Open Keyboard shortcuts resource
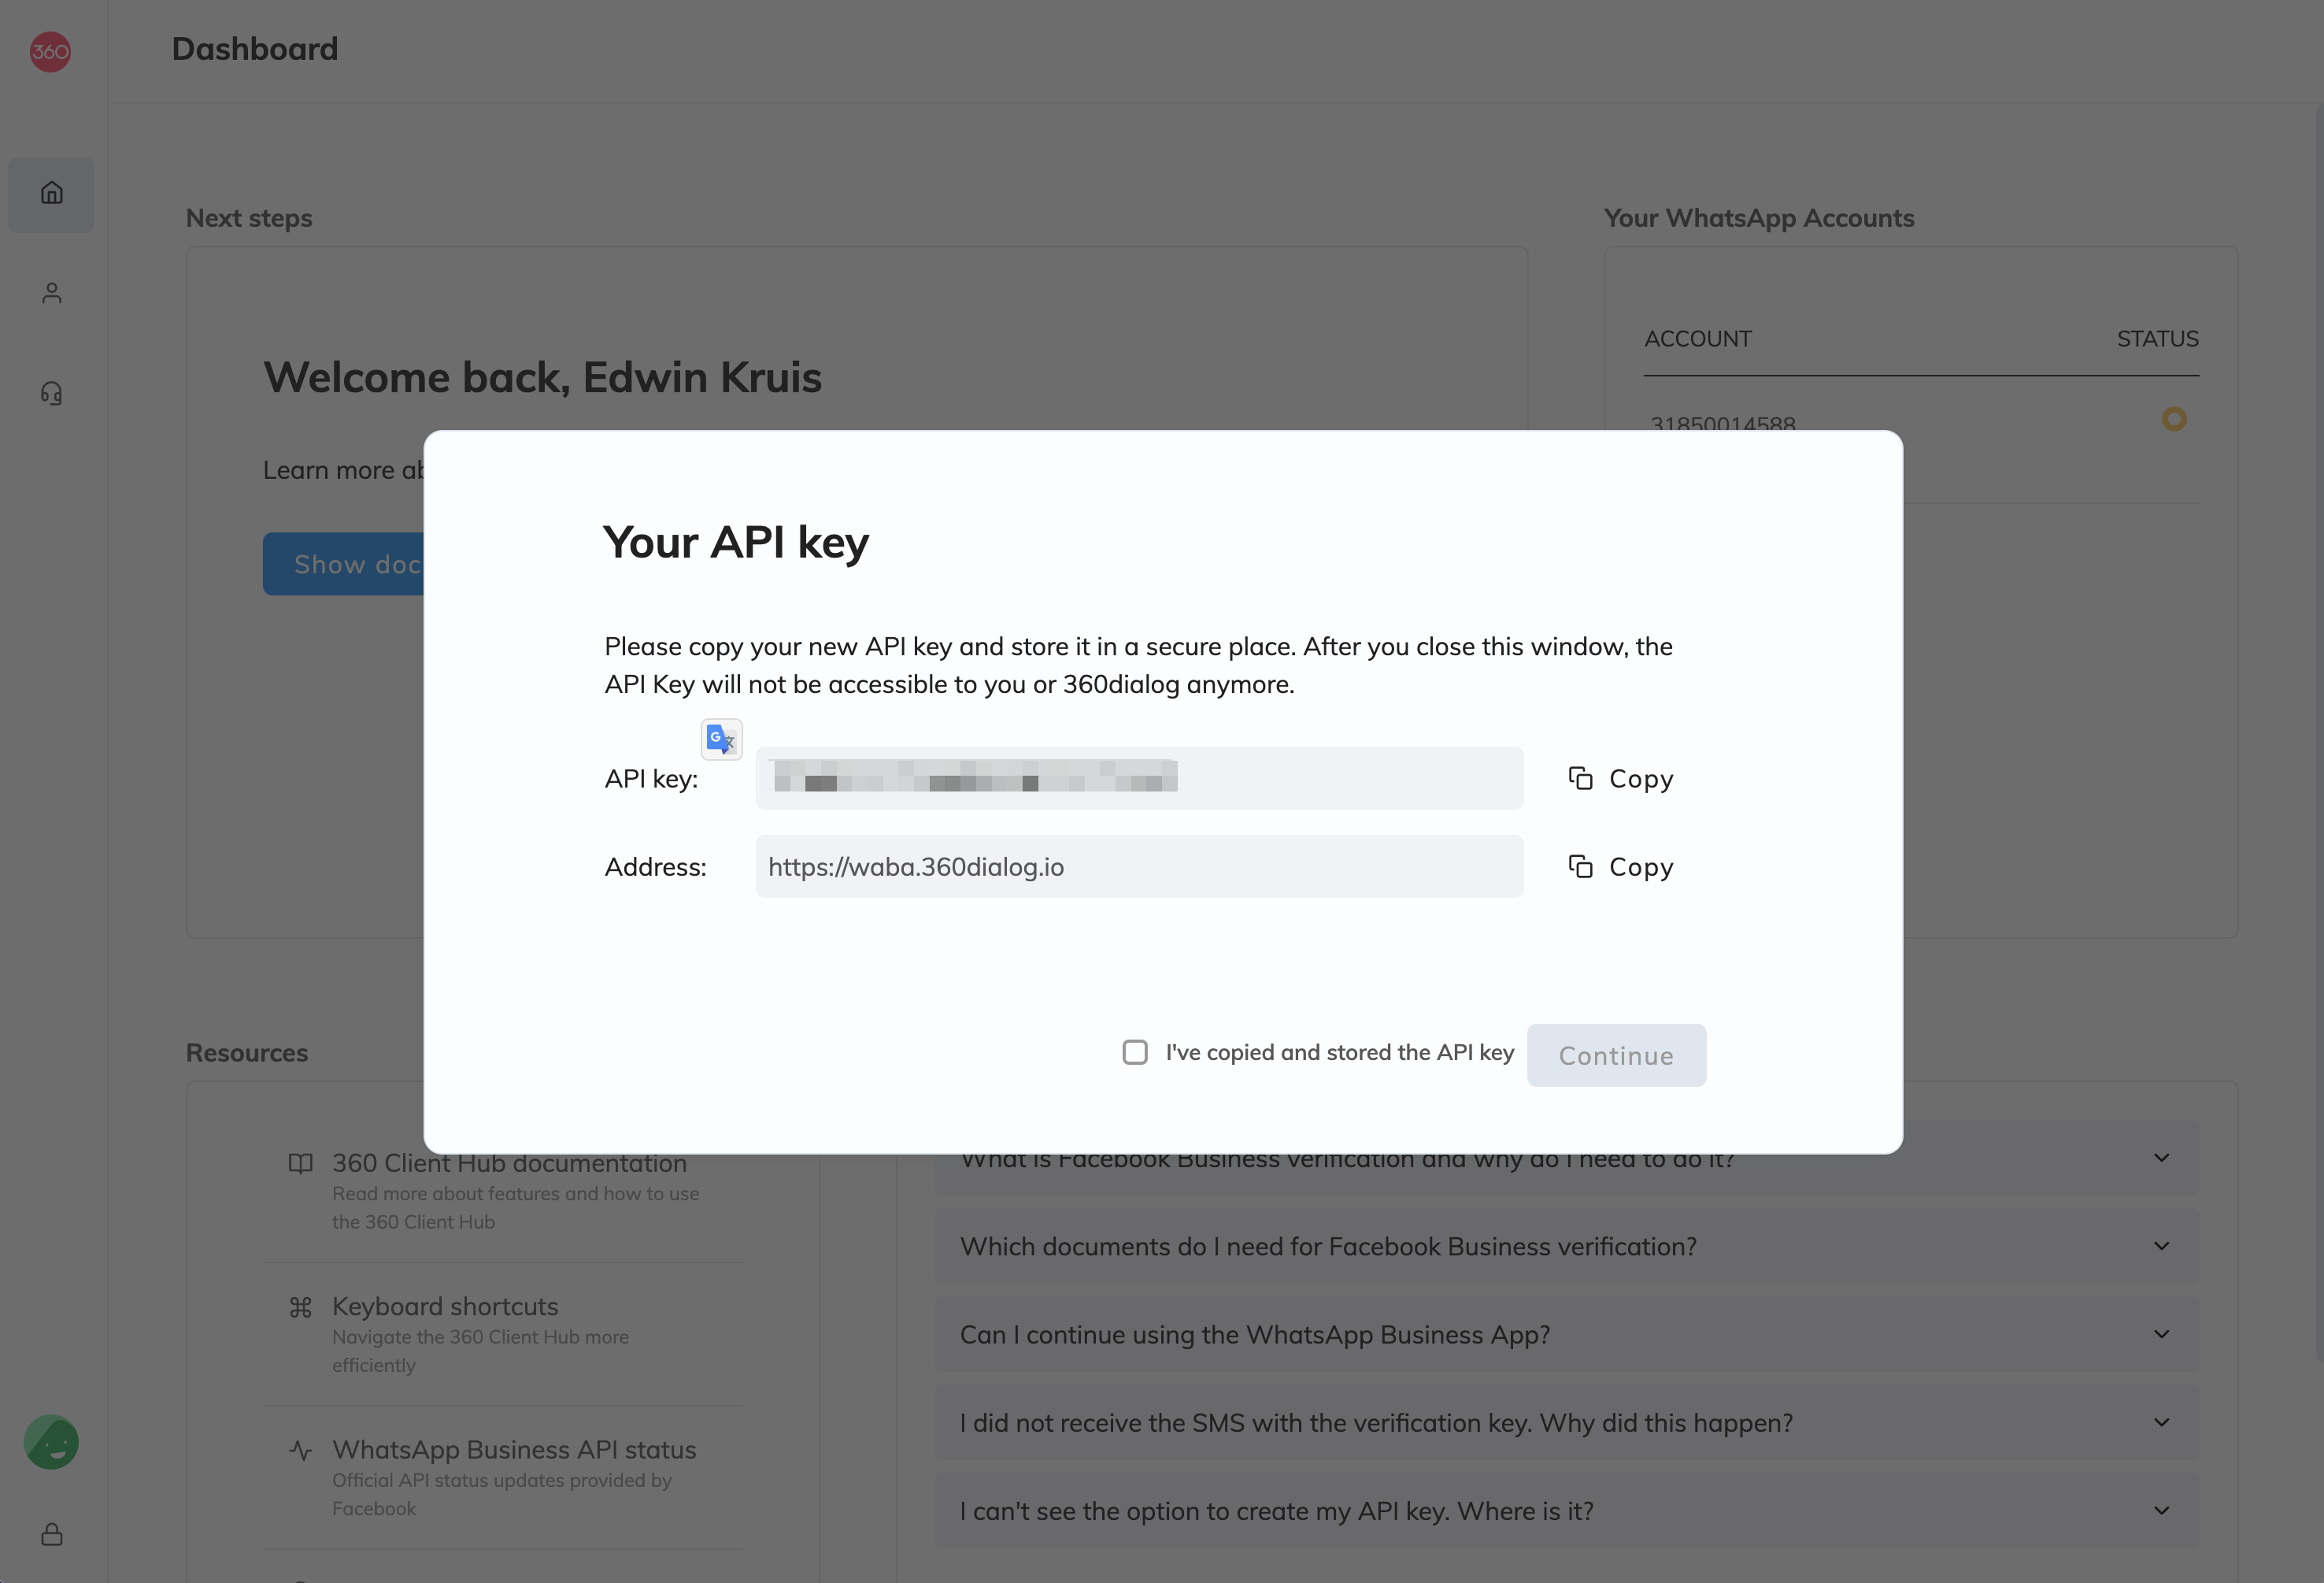The width and height of the screenshot is (2324, 1583). [x=445, y=1307]
